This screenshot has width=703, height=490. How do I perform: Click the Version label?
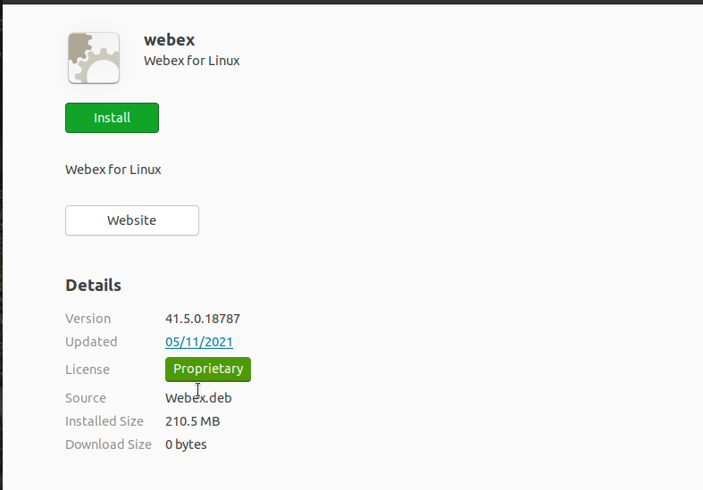pos(88,319)
